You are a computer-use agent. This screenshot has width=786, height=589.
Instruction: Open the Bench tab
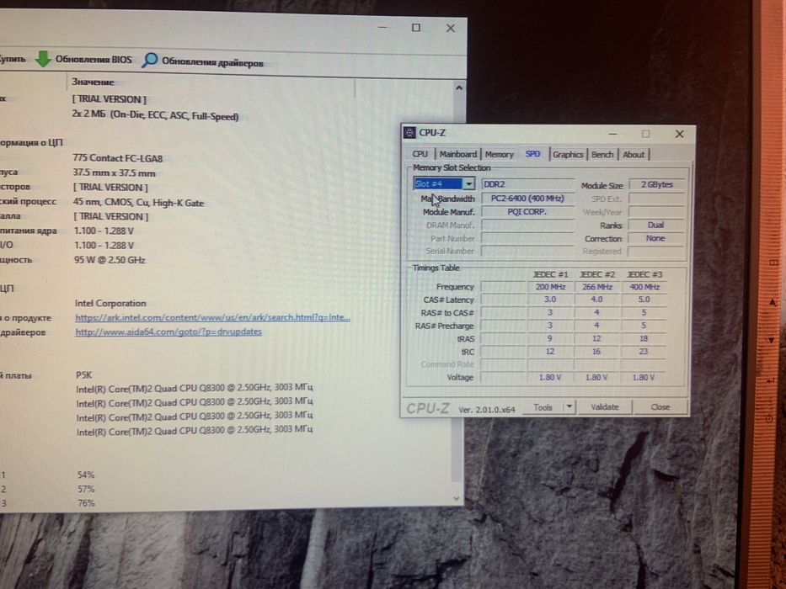click(x=602, y=154)
